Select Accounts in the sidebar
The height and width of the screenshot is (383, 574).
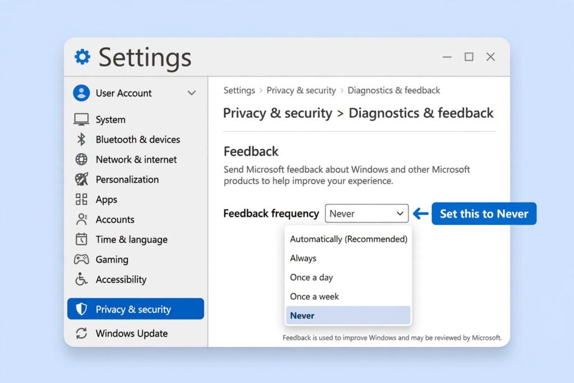tap(115, 219)
